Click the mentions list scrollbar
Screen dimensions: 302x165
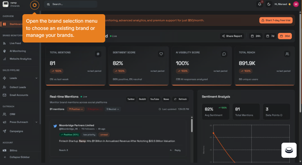192,126
